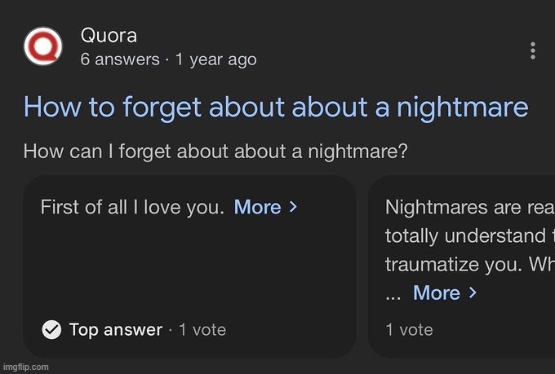555x374 pixels.
Task: Click '1 vote' beside Top answer
Action: point(202,329)
